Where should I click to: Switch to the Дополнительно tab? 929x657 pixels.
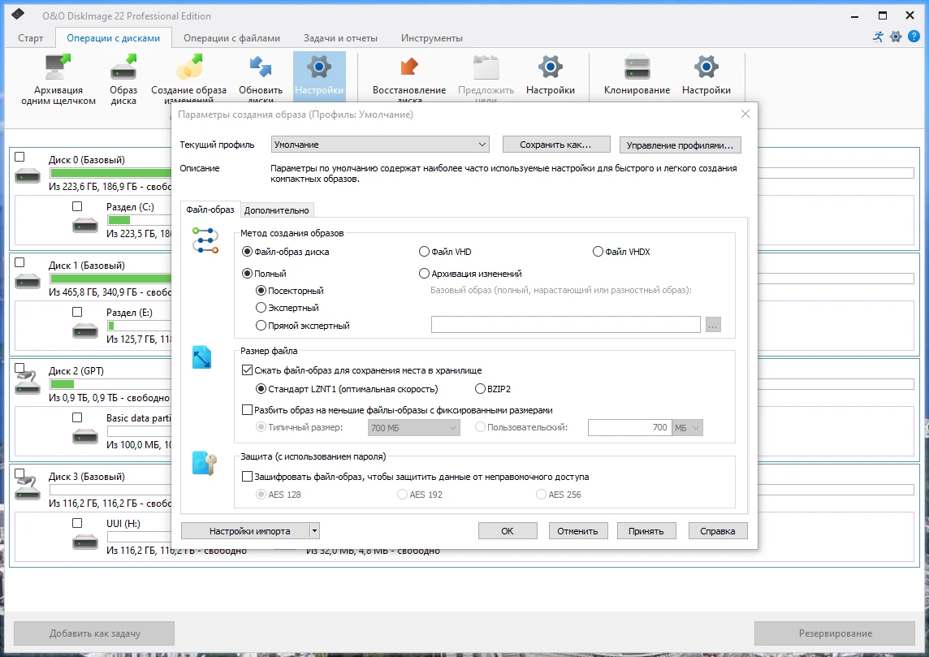(x=276, y=210)
